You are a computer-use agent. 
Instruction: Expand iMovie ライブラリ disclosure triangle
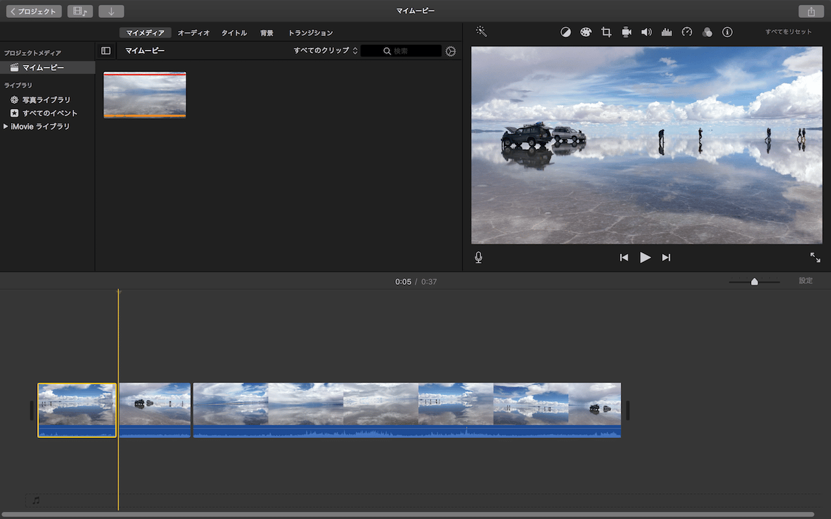tap(6, 127)
